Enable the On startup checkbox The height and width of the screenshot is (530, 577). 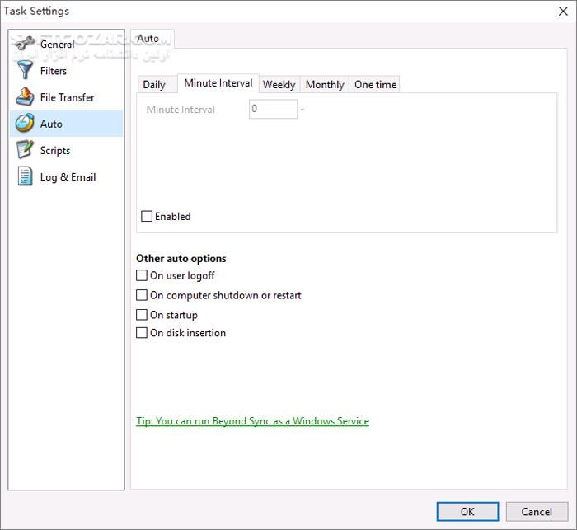pyautogui.click(x=142, y=315)
